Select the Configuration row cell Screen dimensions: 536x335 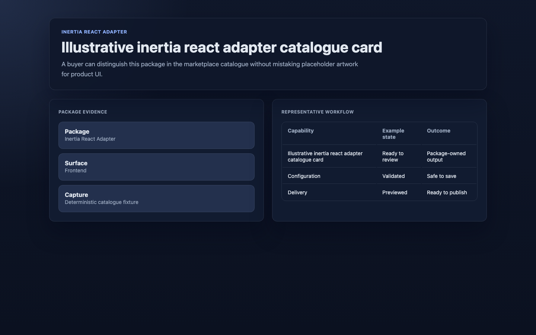tap(329, 176)
